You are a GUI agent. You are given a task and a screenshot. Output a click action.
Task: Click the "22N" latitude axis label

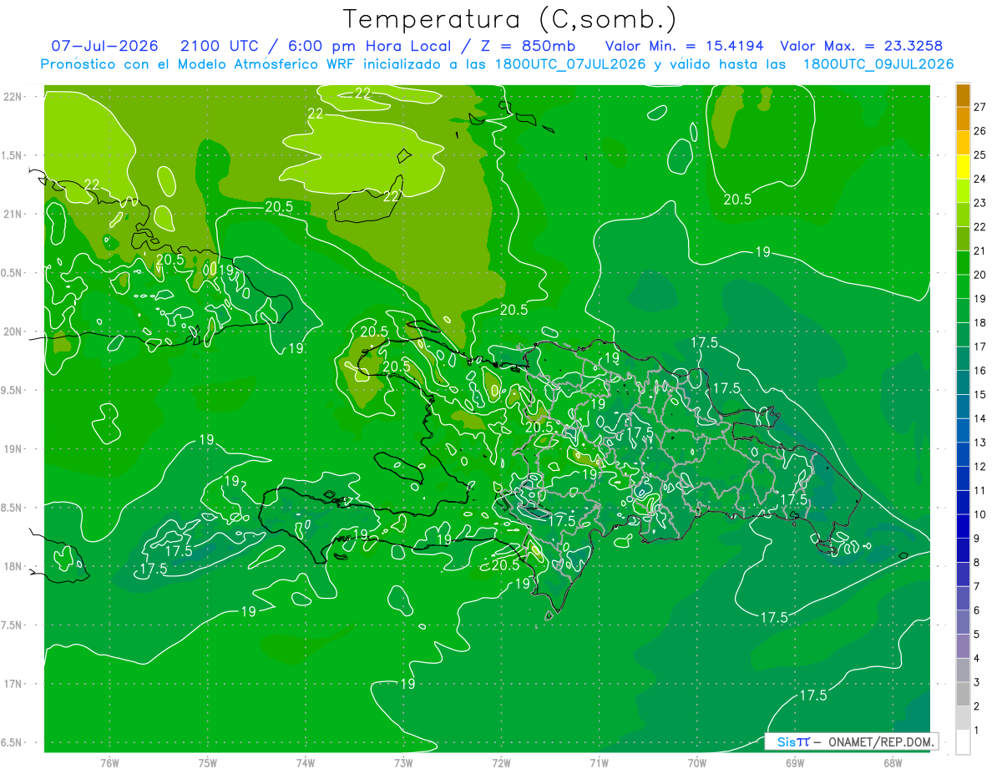coord(13,96)
